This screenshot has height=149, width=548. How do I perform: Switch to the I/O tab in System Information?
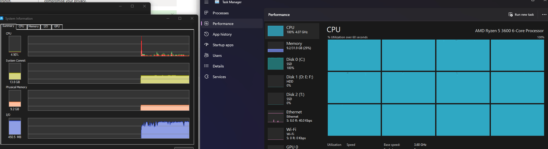[x=46, y=27]
